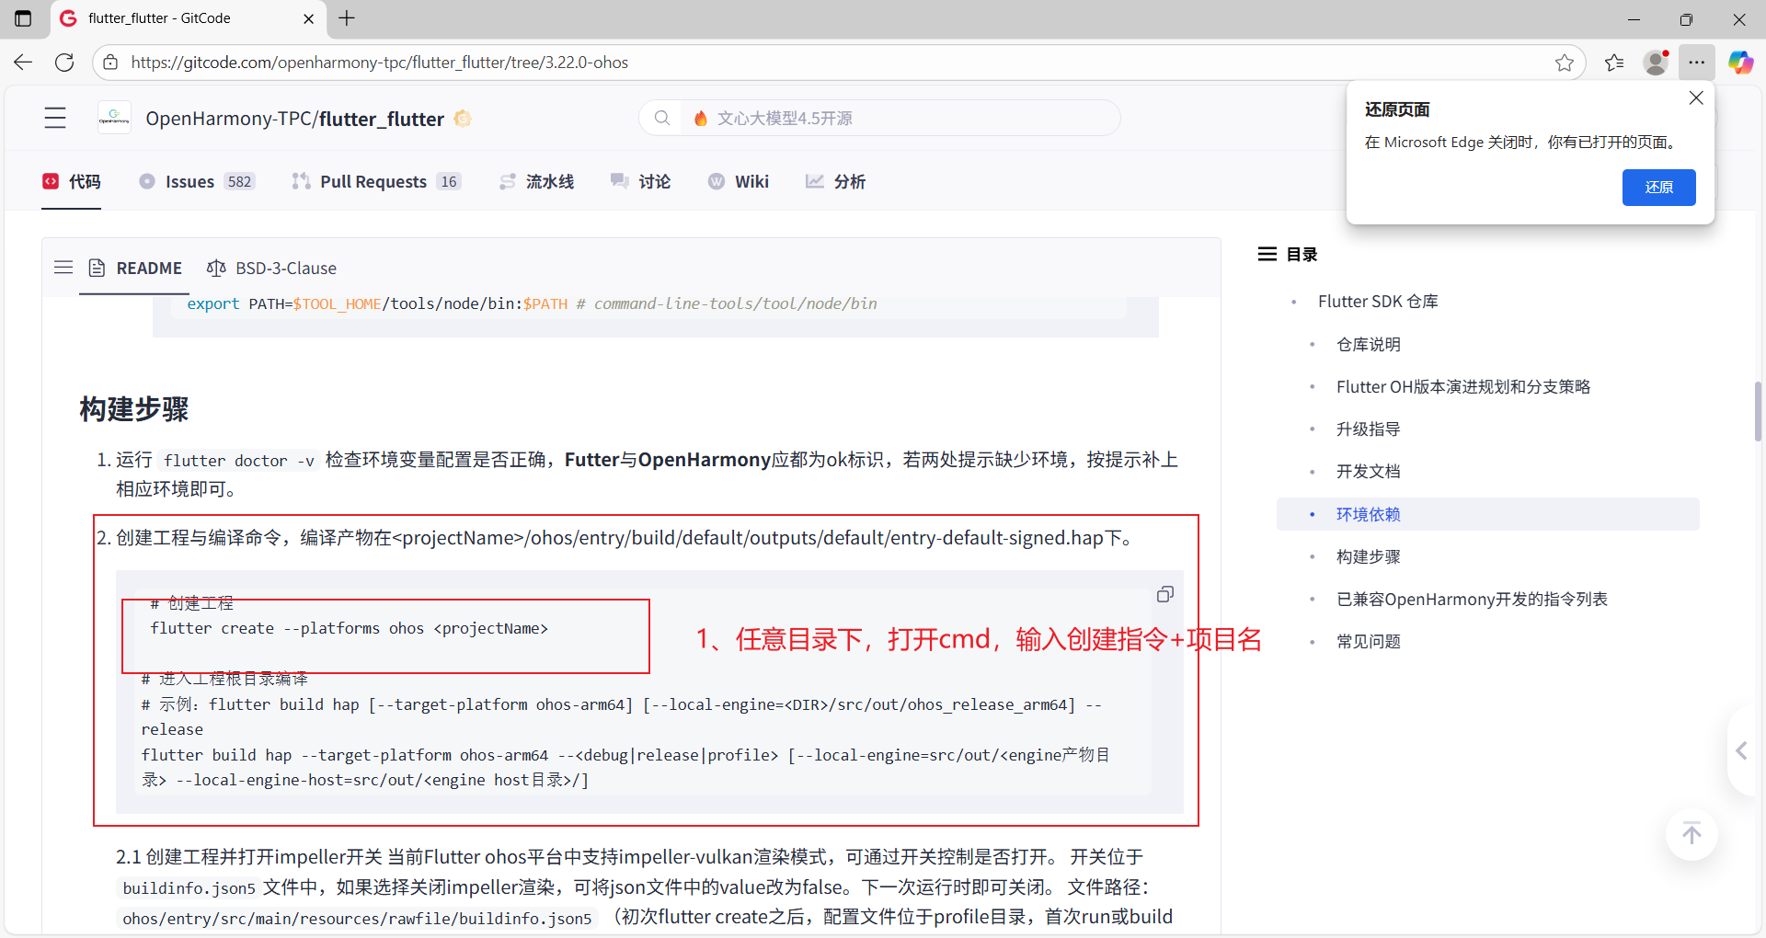The width and height of the screenshot is (1766, 938).
Task: Open a new browser tab
Action: (347, 18)
